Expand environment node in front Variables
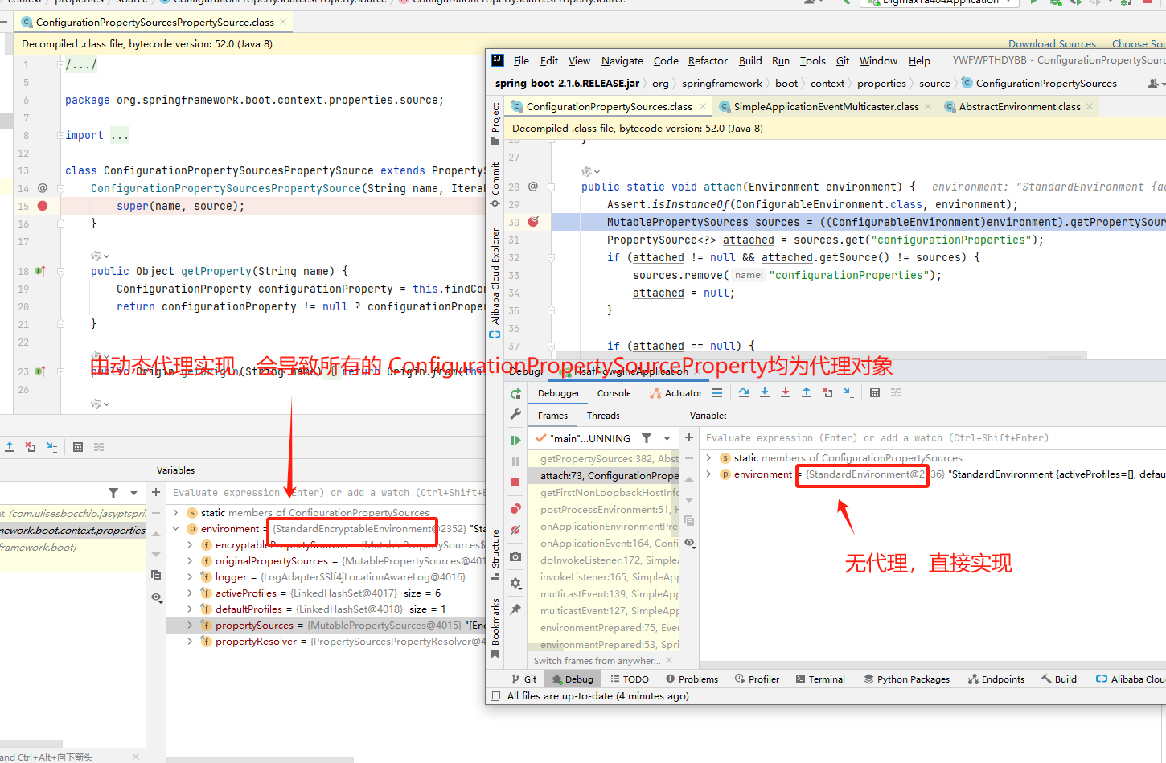1166x763 pixels. (708, 474)
